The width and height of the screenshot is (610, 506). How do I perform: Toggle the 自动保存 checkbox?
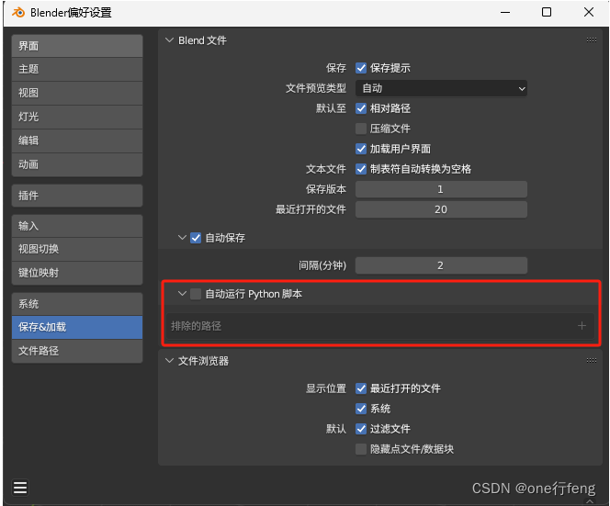[196, 238]
